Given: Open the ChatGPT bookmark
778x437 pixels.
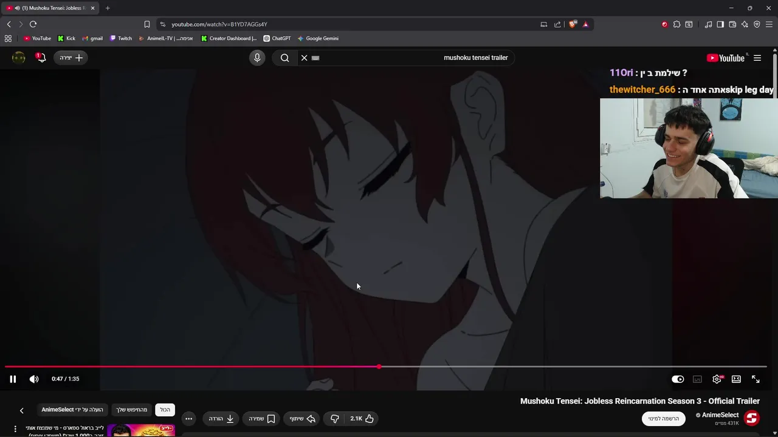Looking at the screenshot, I should (277, 38).
